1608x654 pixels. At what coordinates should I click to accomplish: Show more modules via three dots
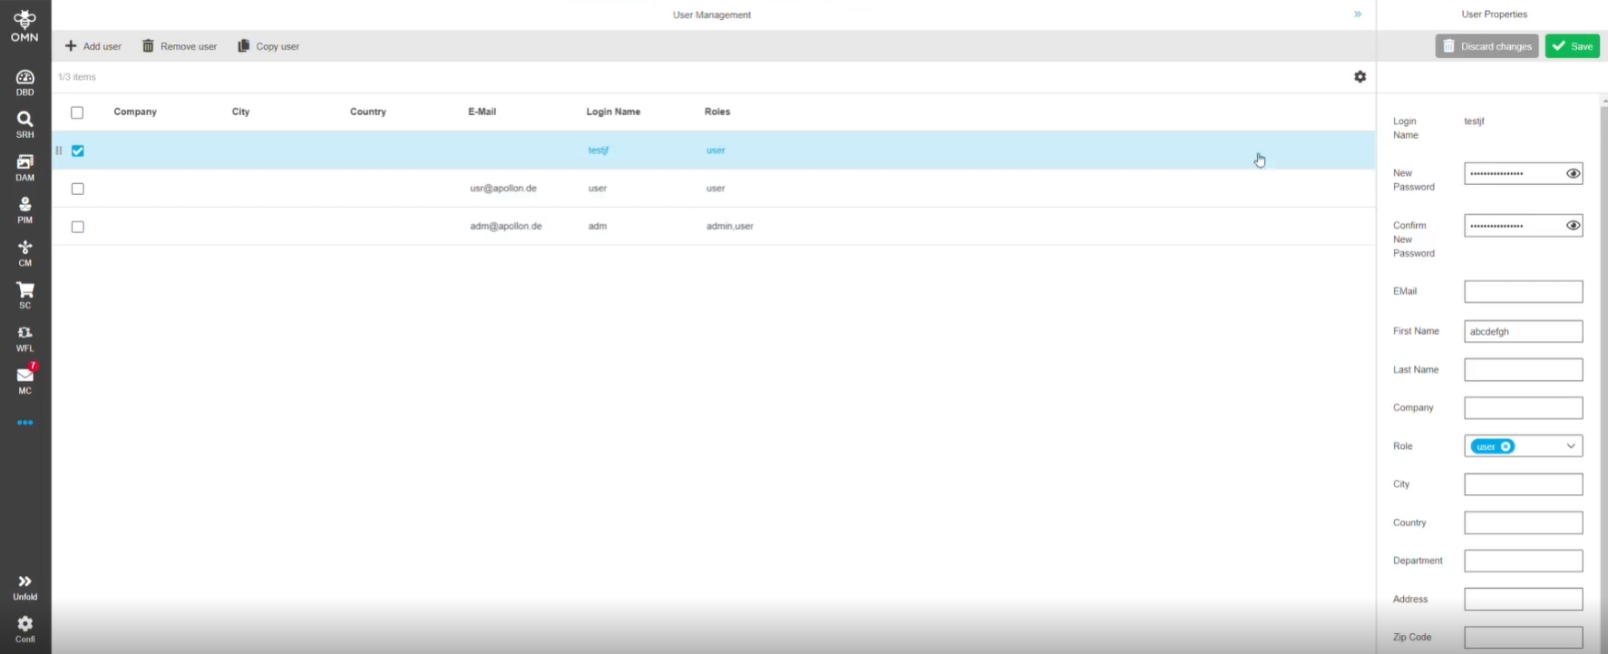point(24,423)
